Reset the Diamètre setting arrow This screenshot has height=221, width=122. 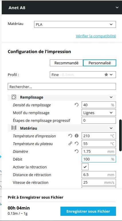point(76,151)
